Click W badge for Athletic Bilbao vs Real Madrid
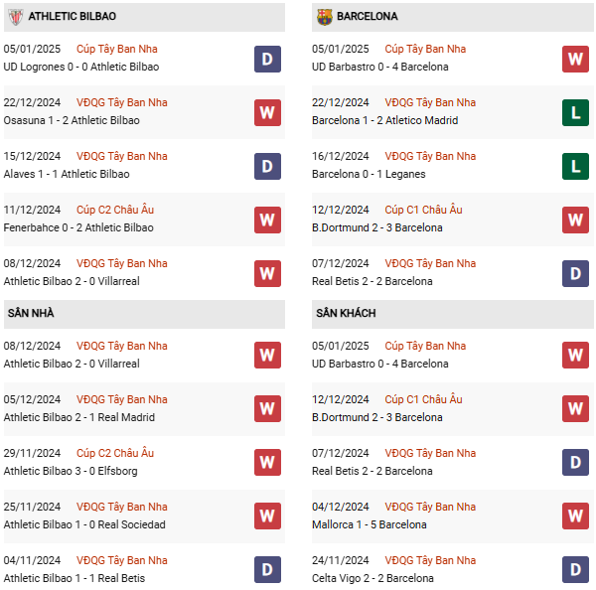596x590 pixels. pyautogui.click(x=267, y=408)
